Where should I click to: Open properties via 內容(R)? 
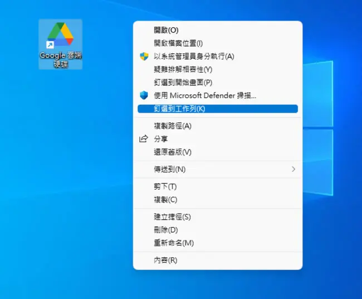pyautogui.click(x=217, y=261)
